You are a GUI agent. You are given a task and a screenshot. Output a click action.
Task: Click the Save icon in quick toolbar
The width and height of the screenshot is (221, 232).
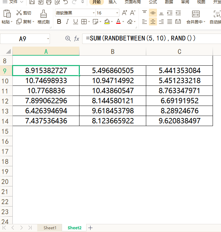pyautogui.click(x=32, y=2)
